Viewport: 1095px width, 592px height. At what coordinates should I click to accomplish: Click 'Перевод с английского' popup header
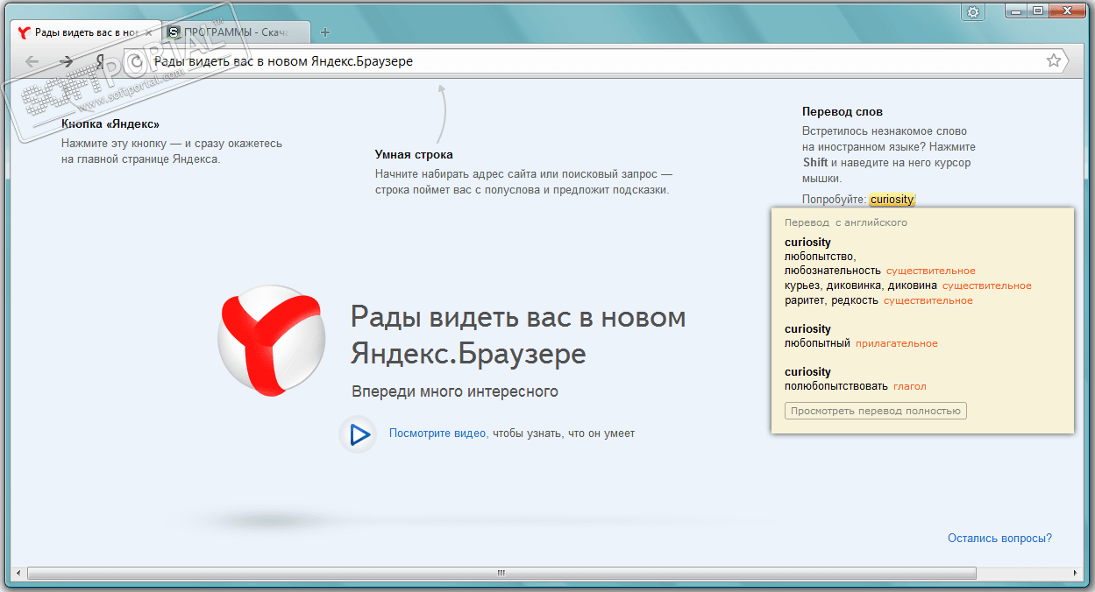click(x=846, y=222)
